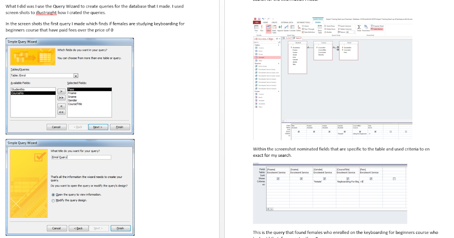
Task: Toggle Show checkbox under [CourseTitle] column
Action: point(348,179)
